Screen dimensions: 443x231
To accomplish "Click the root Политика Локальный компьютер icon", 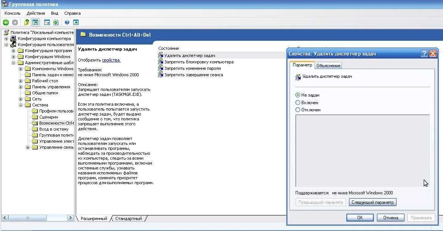I will [x=6, y=32].
